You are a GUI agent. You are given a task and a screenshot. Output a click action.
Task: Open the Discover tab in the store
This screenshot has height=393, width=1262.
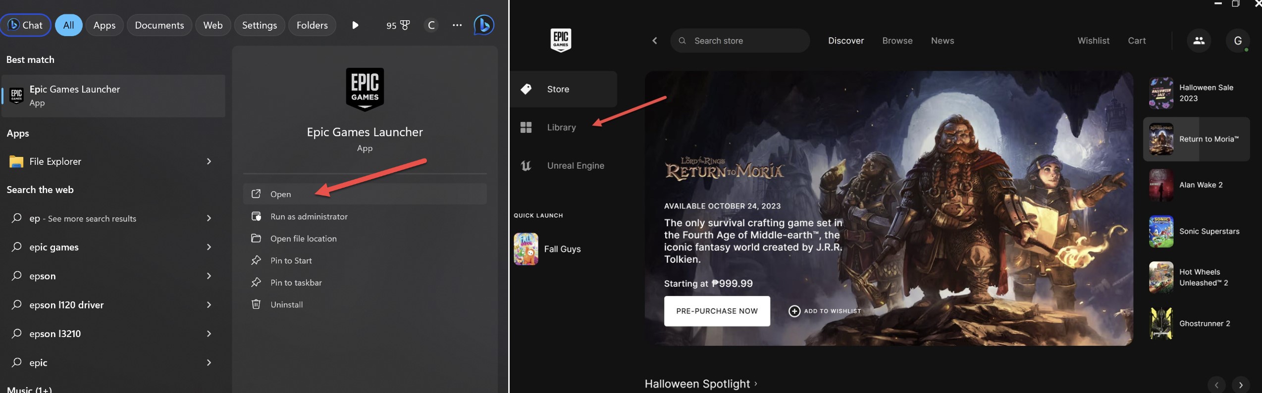click(846, 41)
